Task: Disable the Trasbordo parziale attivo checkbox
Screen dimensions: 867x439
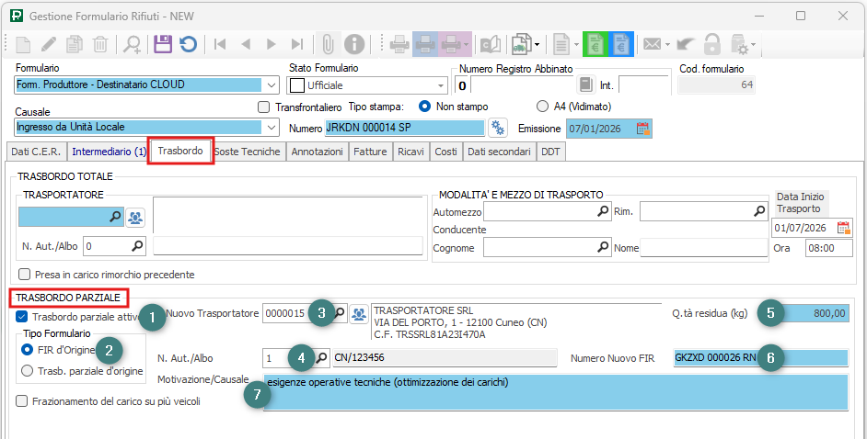Action: click(x=21, y=317)
